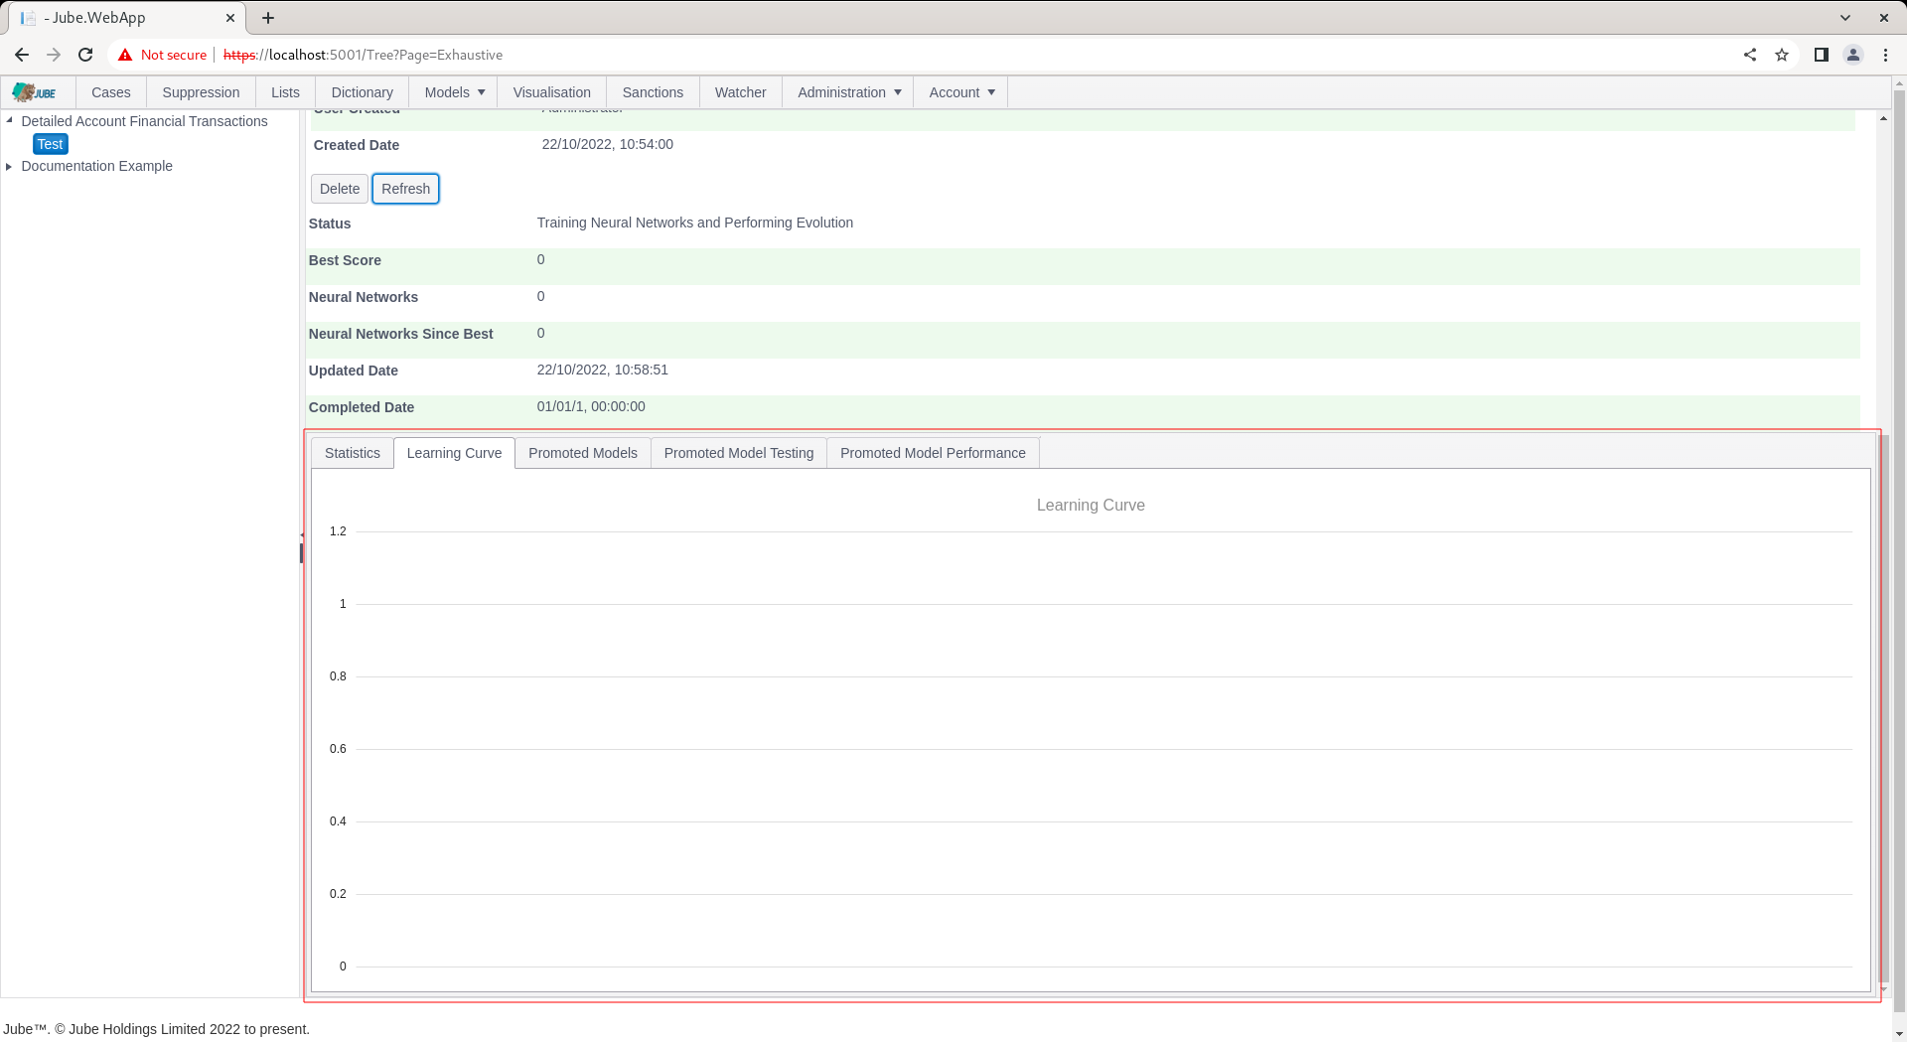The width and height of the screenshot is (1907, 1042).
Task: Click the Delete button
Action: coord(340,189)
